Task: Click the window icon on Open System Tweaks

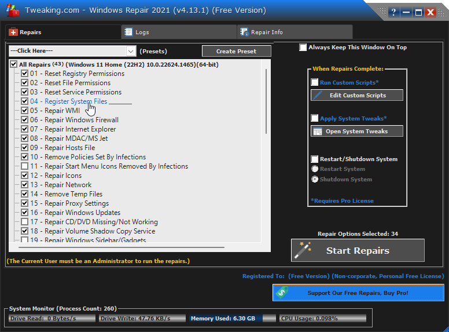Action: point(317,132)
